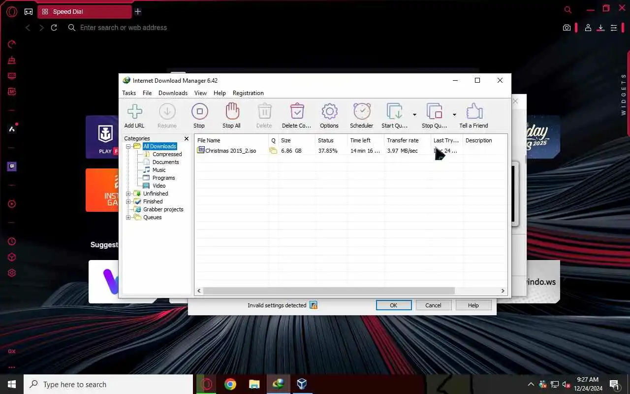
Task: Open Chrome from the taskbar
Action: click(230, 384)
